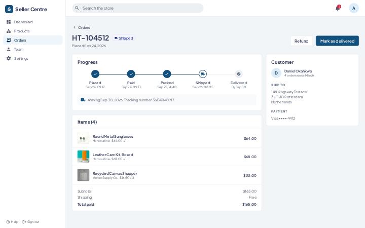The height and width of the screenshot is (228, 365).
Task: Click the Shipped truck step icon
Action: (203, 74)
